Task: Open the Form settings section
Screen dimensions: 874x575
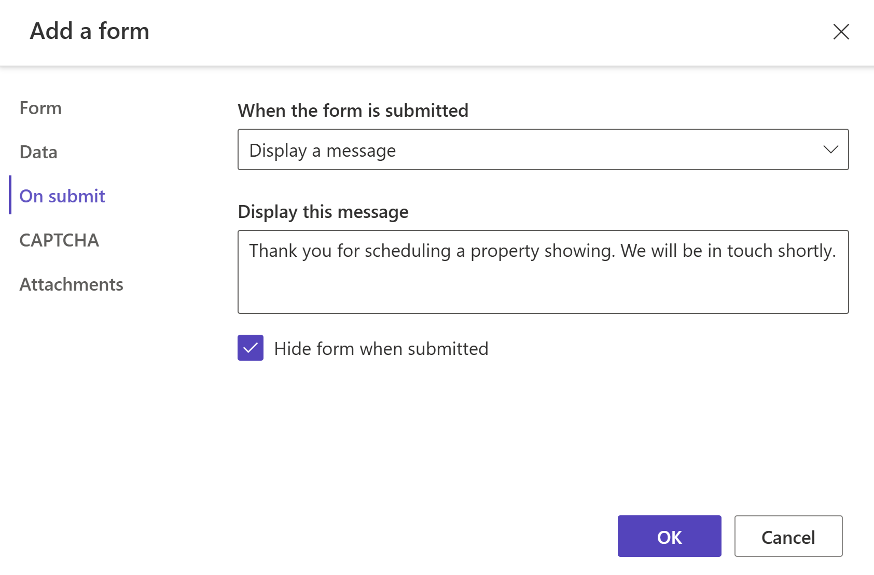Action: point(40,108)
